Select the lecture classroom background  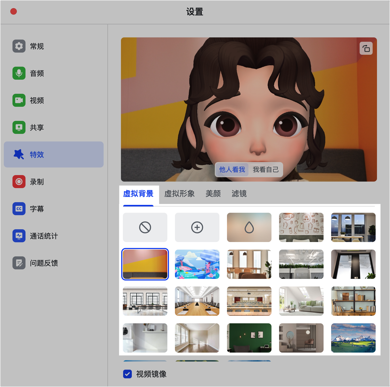click(249, 301)
